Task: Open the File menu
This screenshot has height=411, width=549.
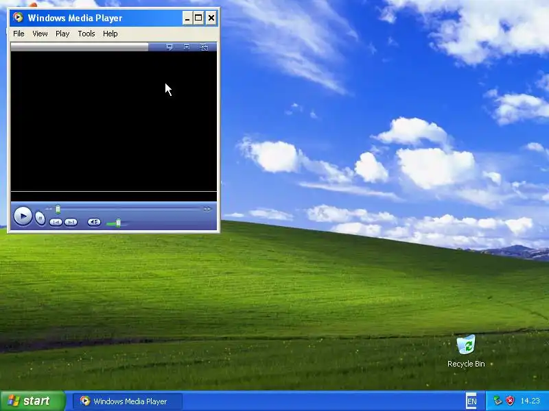Action: tap(19, 34)
